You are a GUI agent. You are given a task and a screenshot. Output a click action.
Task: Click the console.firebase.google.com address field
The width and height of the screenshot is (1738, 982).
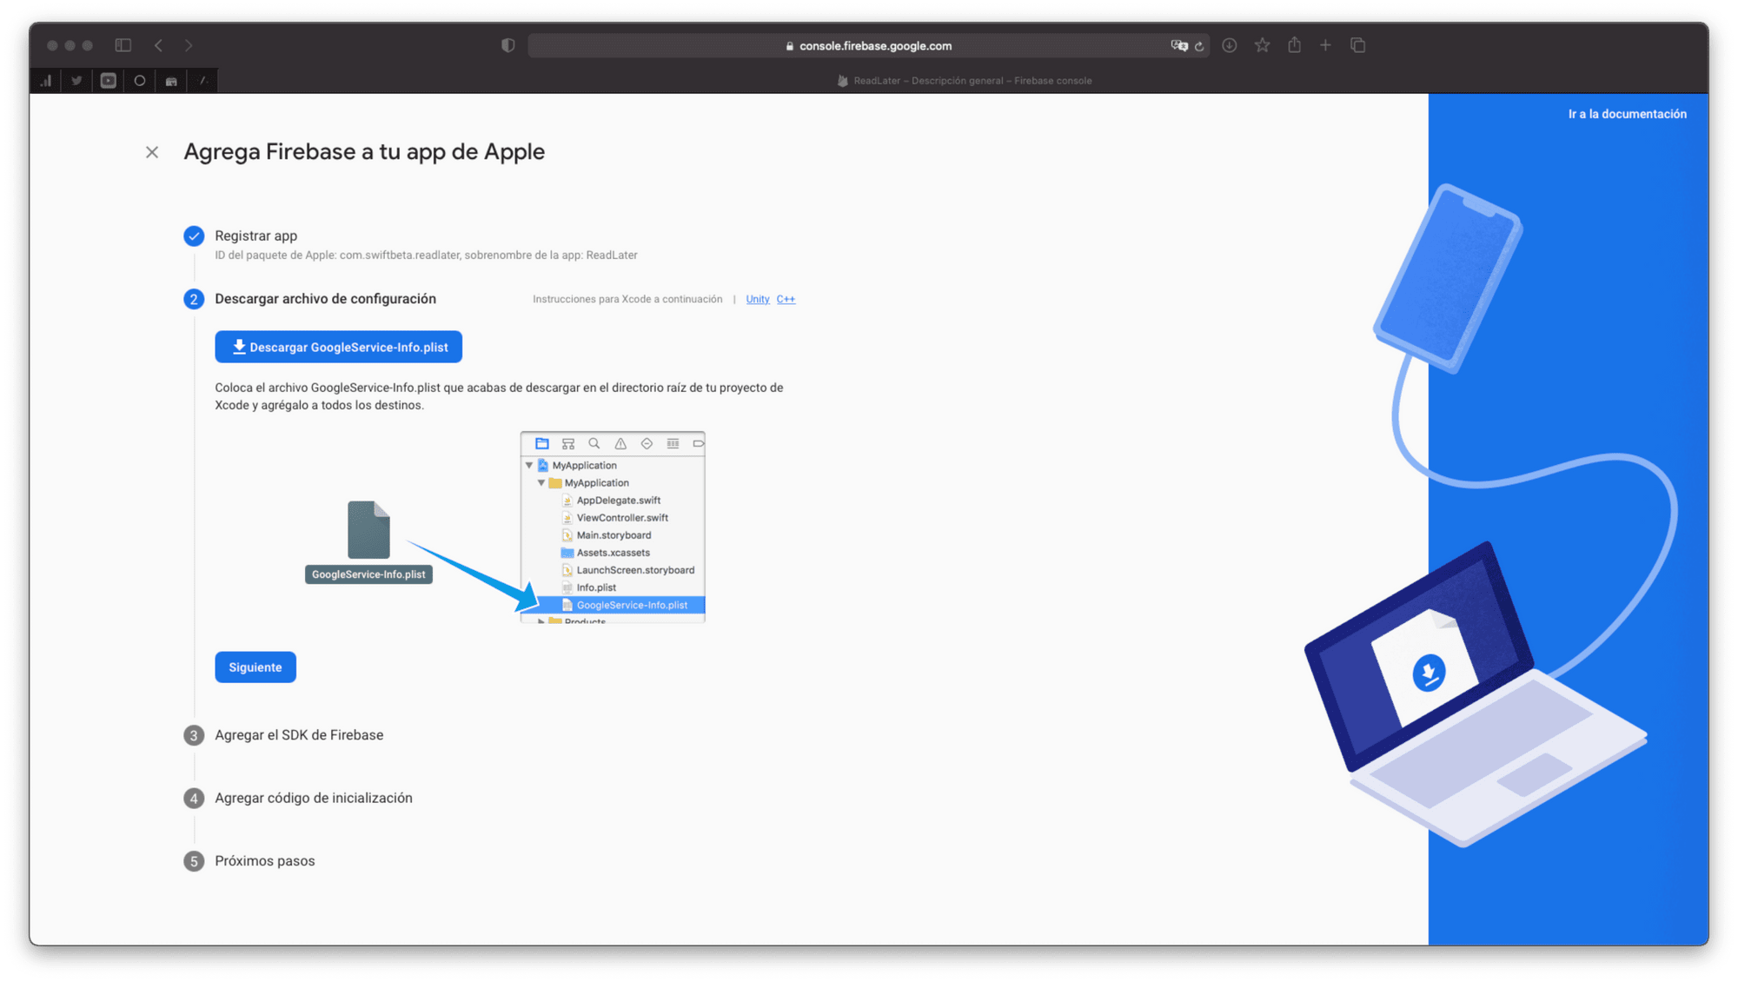click(869, 45)
